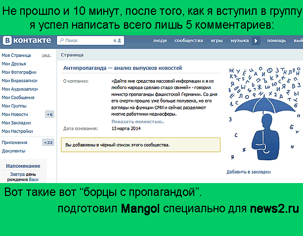Click the +6 news counter badge
Screen dimensions: 303x236
49,114
